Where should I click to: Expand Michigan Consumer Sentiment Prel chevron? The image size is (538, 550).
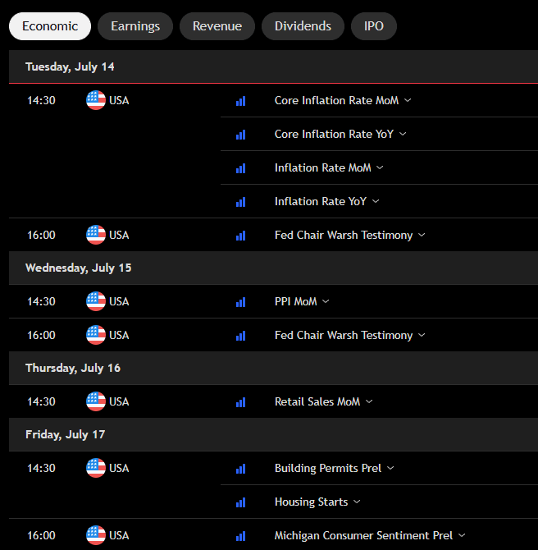pyautogui.click(x=462, y=535)
